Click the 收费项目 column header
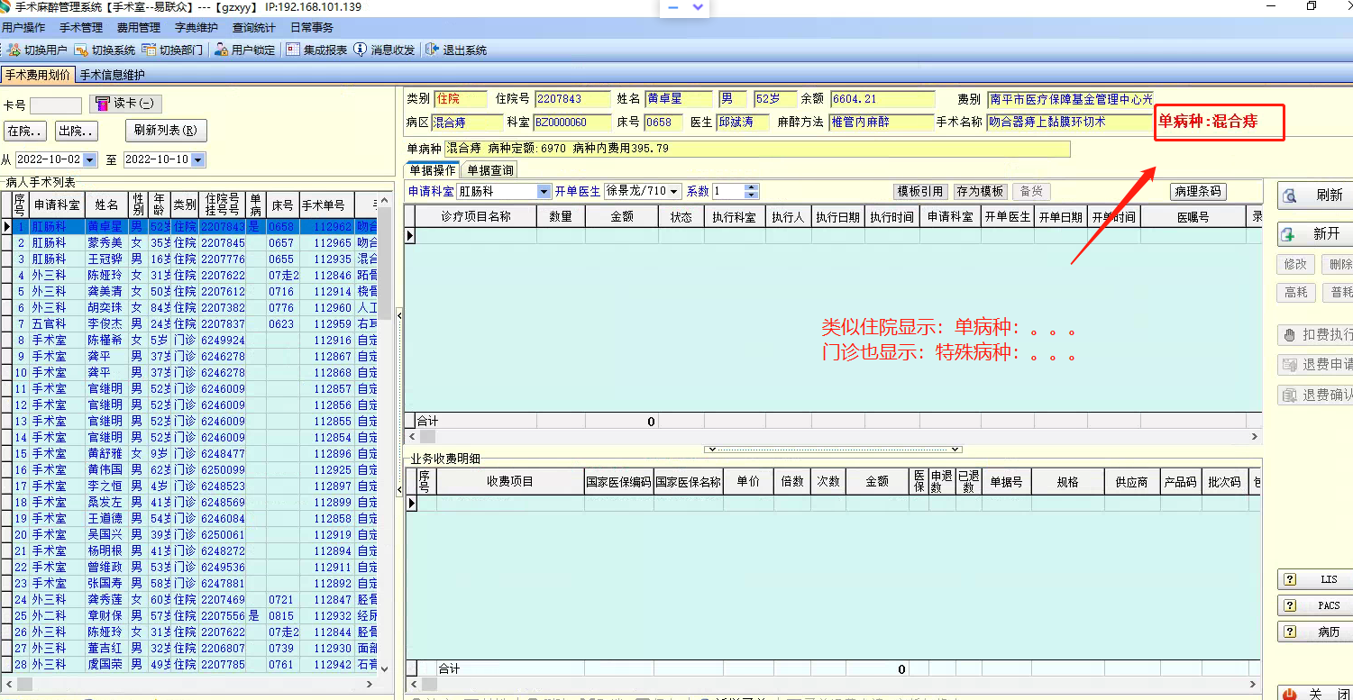This screenshot has width=1353, height=700. pyautogui.click(x=510, y=482)
